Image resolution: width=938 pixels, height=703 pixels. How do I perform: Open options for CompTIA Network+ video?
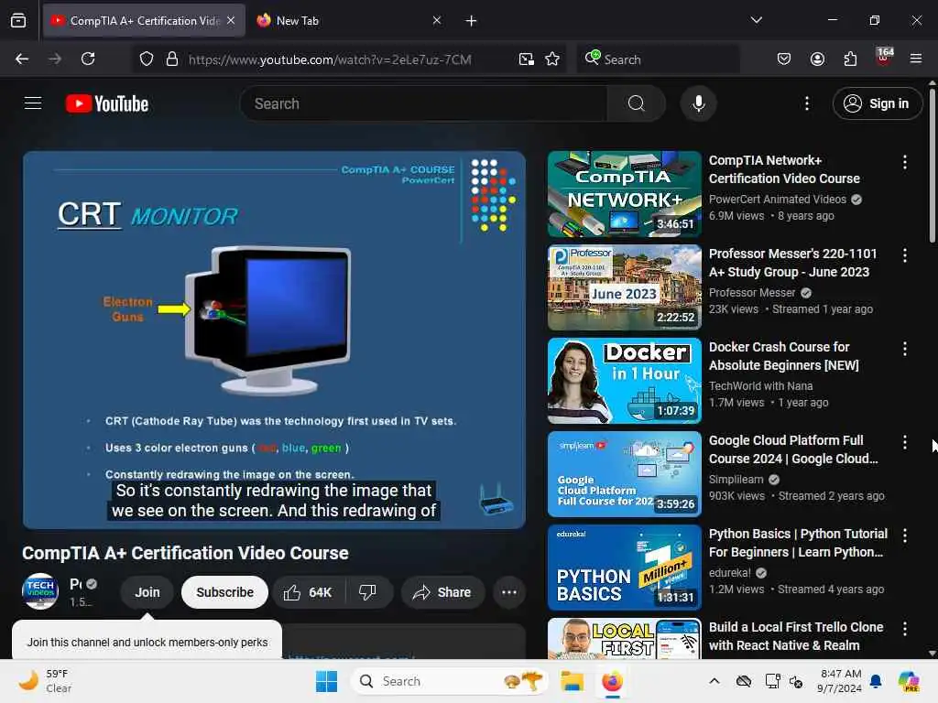[904, 162]
